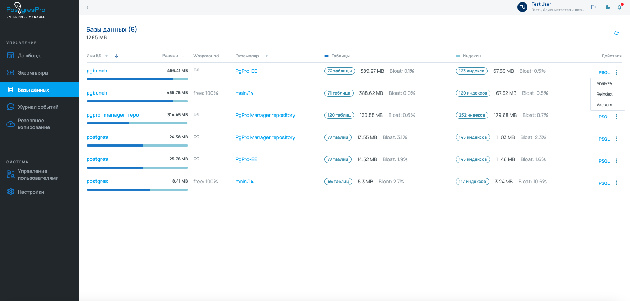Collapse sidebar with the back chevron

(88, 7)
